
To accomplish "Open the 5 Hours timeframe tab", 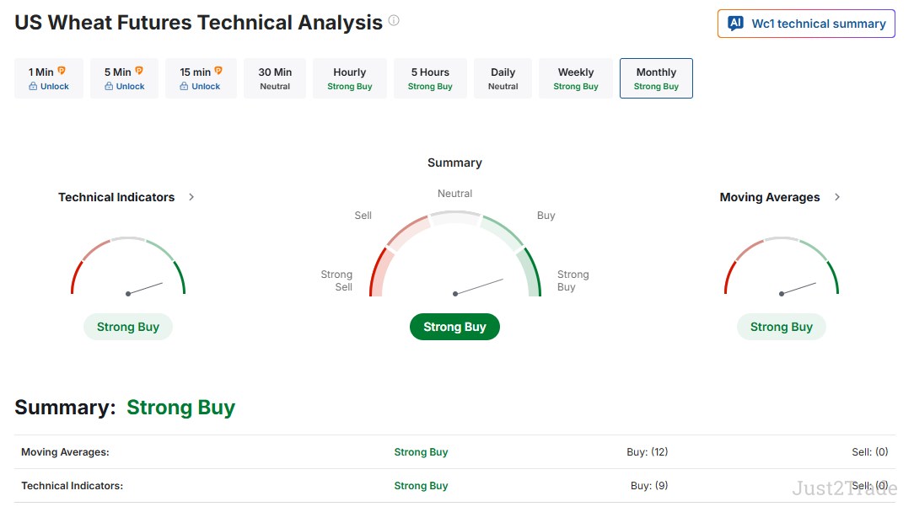I will [430, 78].
